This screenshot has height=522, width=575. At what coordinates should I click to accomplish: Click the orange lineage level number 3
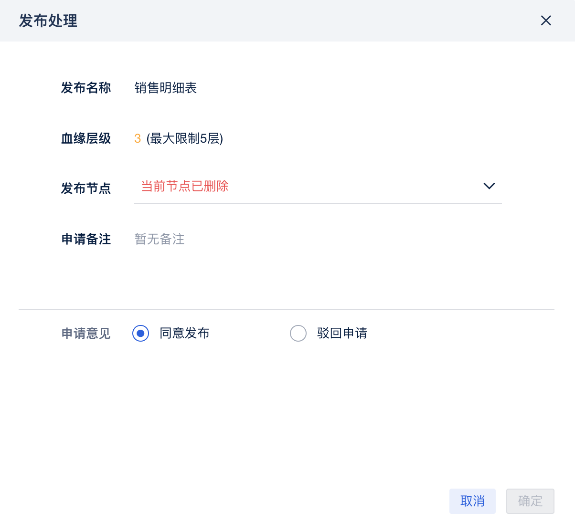coord(138,139)
